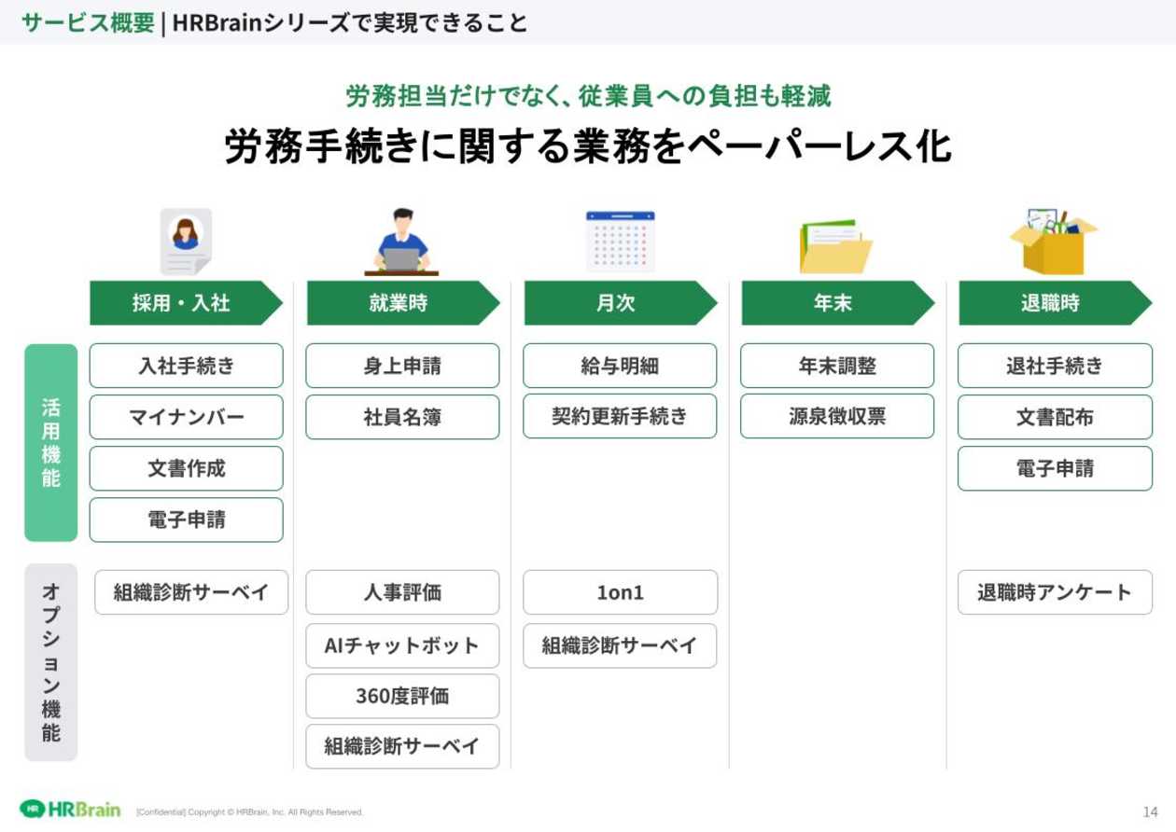This screenshot has height=832, width=1176.
Task: Click the 360度評価 box in the options row
Action: coord(402,696)
